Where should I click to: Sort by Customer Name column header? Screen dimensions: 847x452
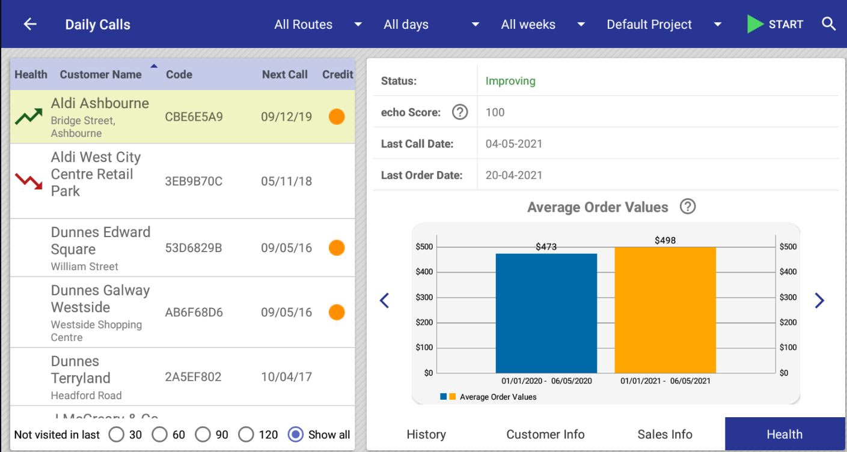coord(101,74)
